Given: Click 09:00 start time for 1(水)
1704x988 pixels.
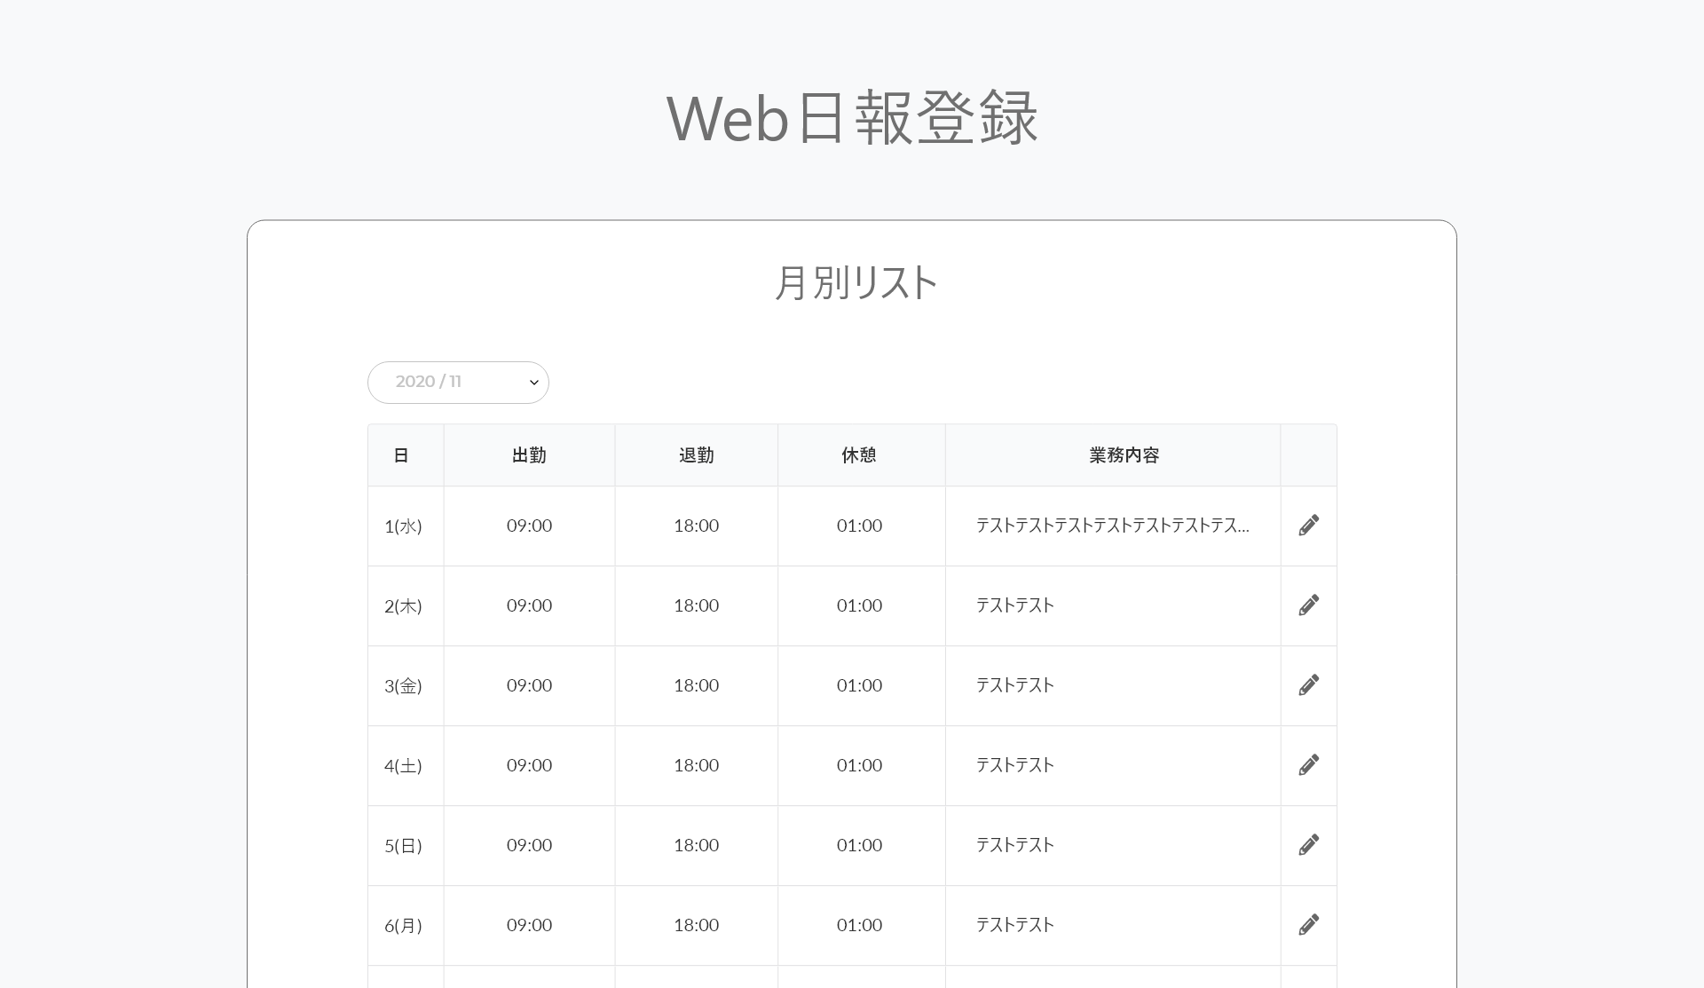Looking at the screenshot, I should [529, 526].
